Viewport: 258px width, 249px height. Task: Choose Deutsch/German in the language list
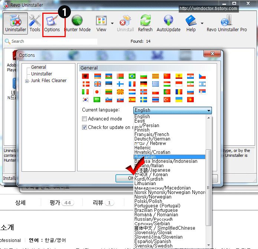click(170, 139)
